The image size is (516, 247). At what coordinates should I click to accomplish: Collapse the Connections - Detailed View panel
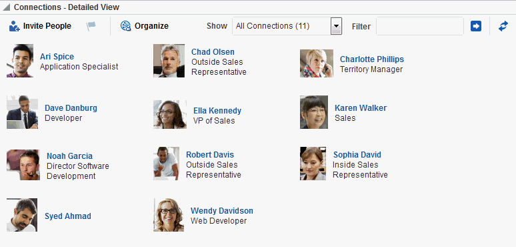point(6,7)
